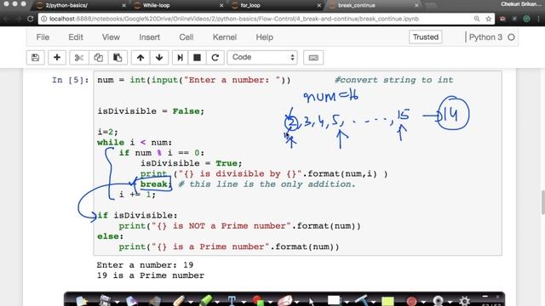
Task: Reload page in browser toolbar
Action: [31, 19]
